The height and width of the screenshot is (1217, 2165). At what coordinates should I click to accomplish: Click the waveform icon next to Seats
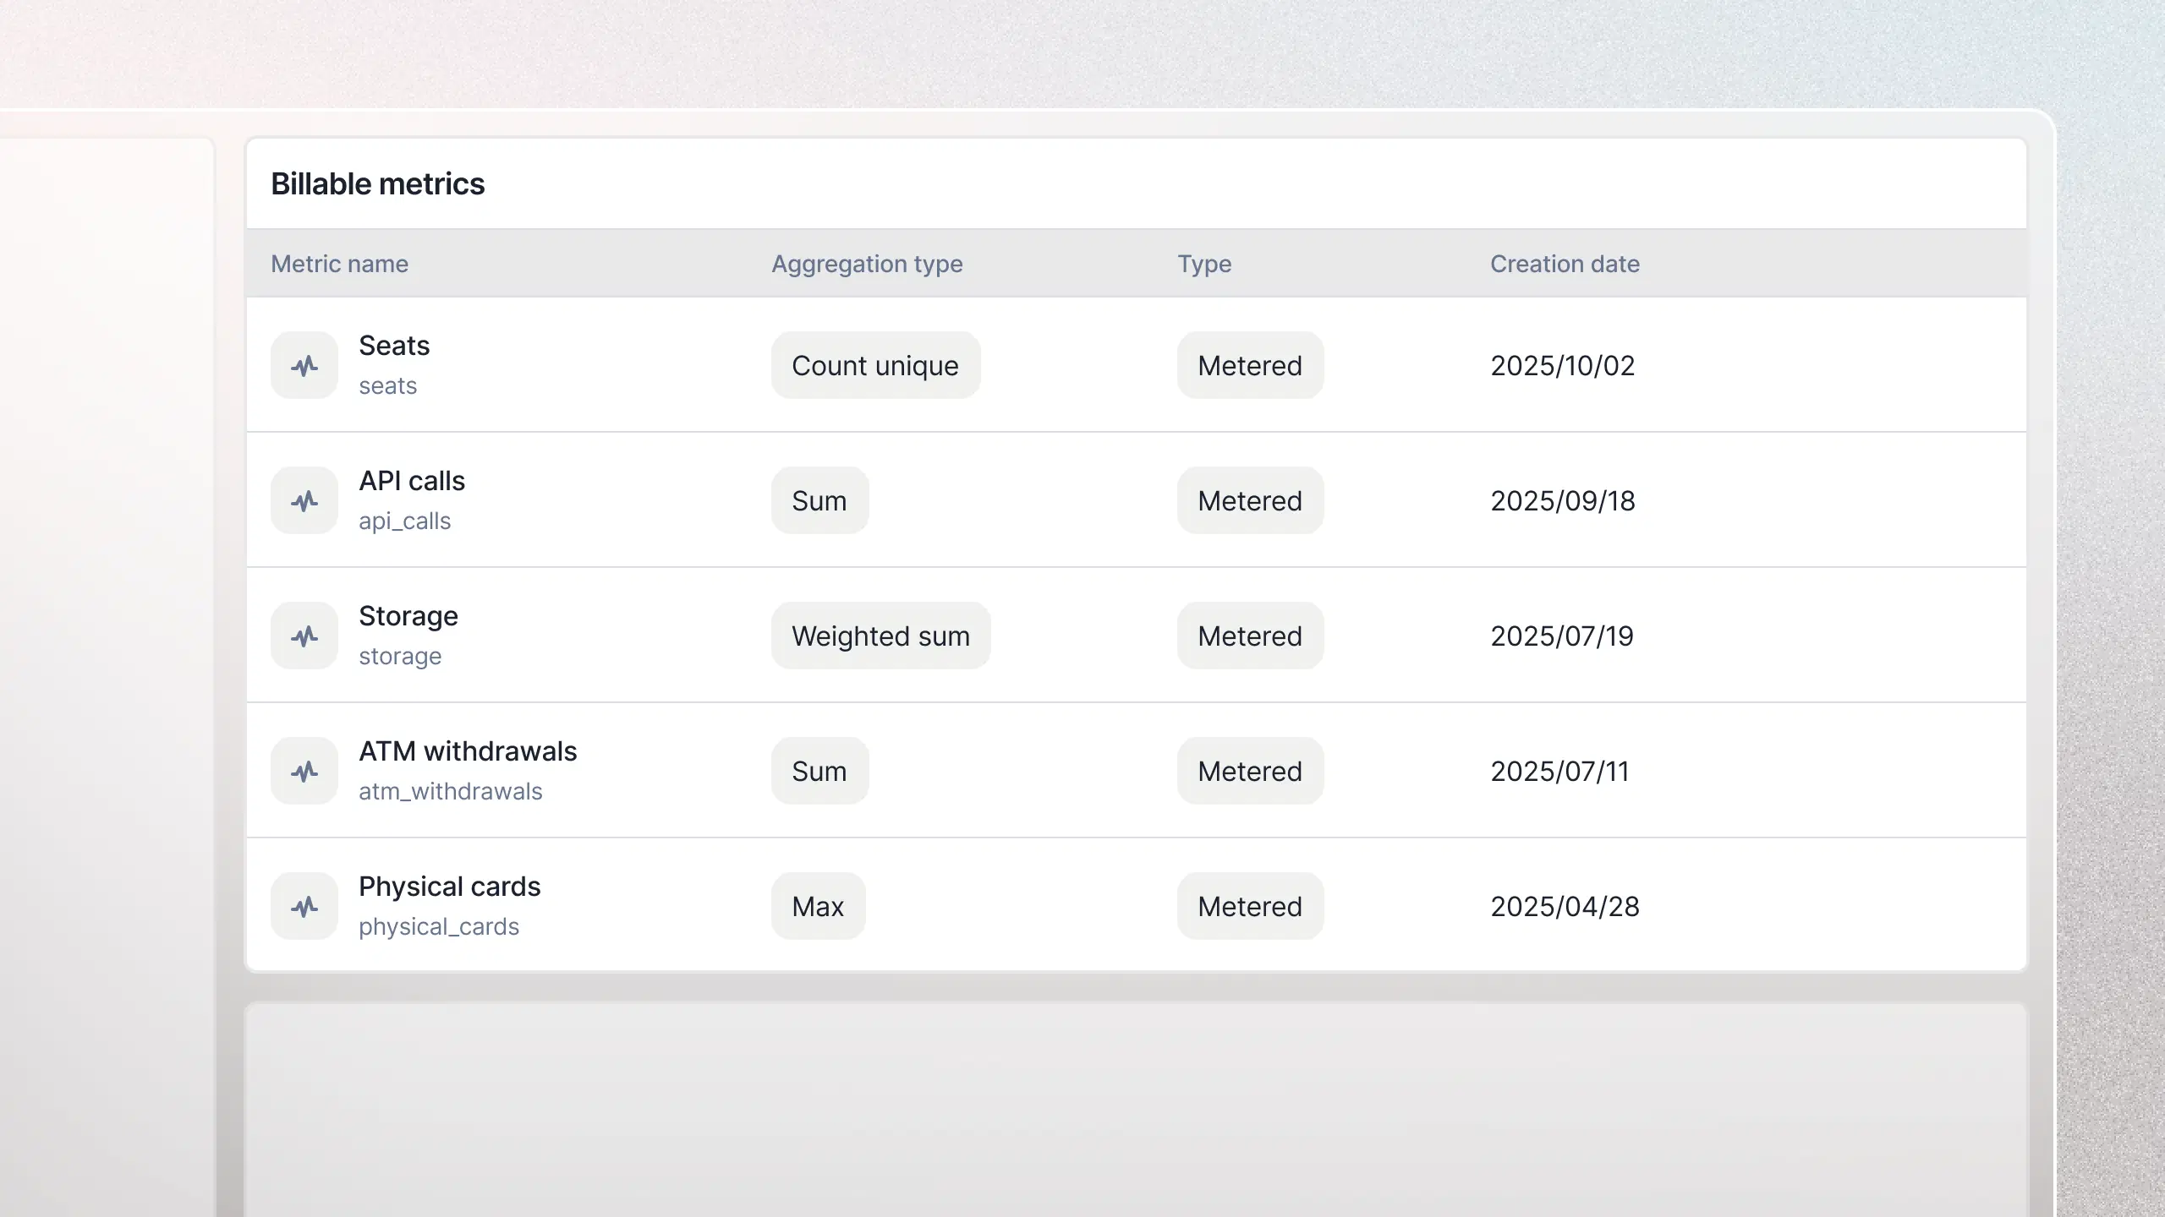coord(304,364)
